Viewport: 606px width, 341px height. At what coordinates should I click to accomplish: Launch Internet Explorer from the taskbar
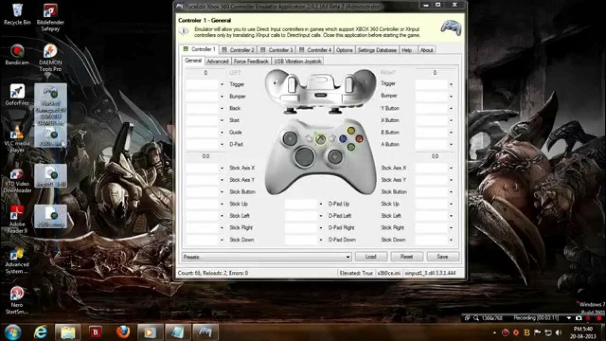[x=41, y=332]
